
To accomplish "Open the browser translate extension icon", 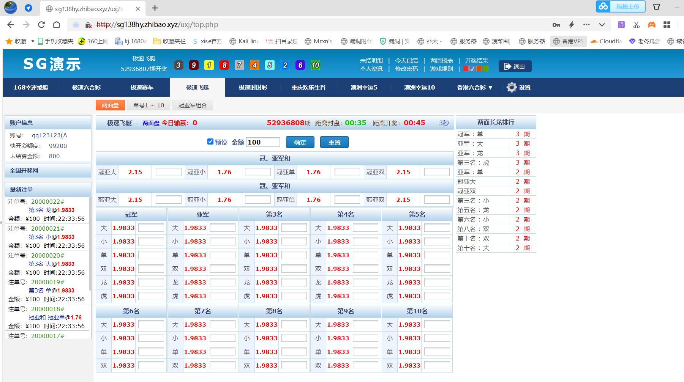I will tap(621, 24).
